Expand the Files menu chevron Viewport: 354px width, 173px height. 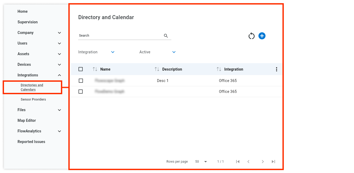[x=60, y=110]
